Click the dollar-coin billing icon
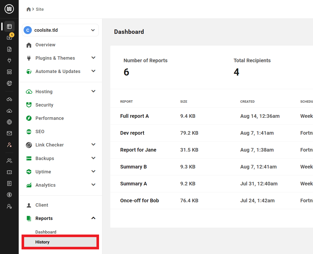This screenshot has height=254, width=313. pos(9,195)
